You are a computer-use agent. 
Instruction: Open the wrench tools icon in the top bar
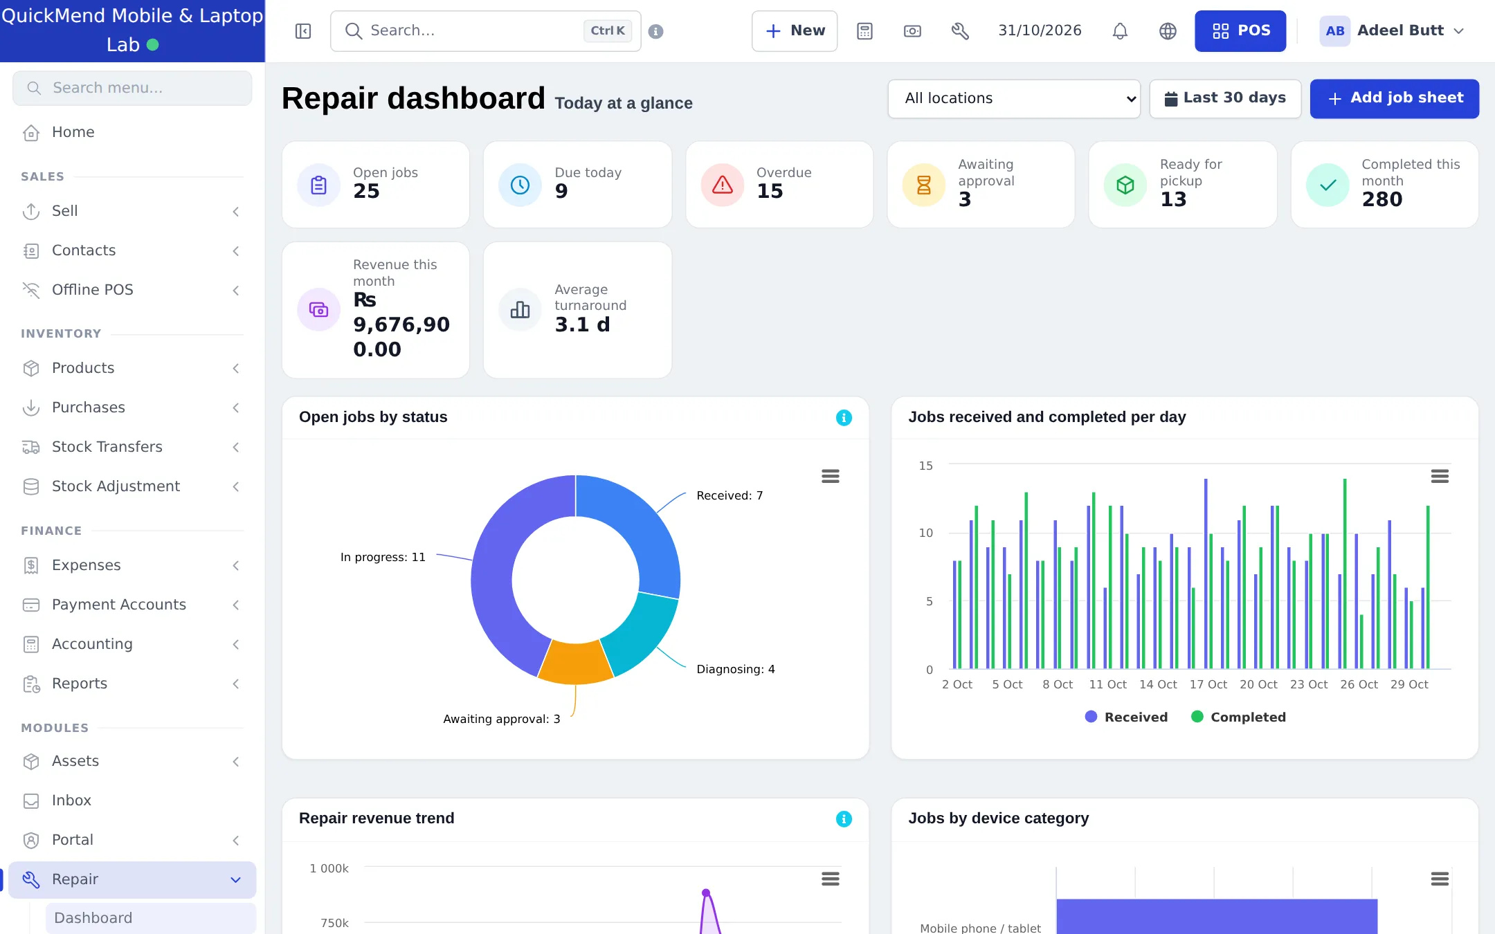[960, 31]
